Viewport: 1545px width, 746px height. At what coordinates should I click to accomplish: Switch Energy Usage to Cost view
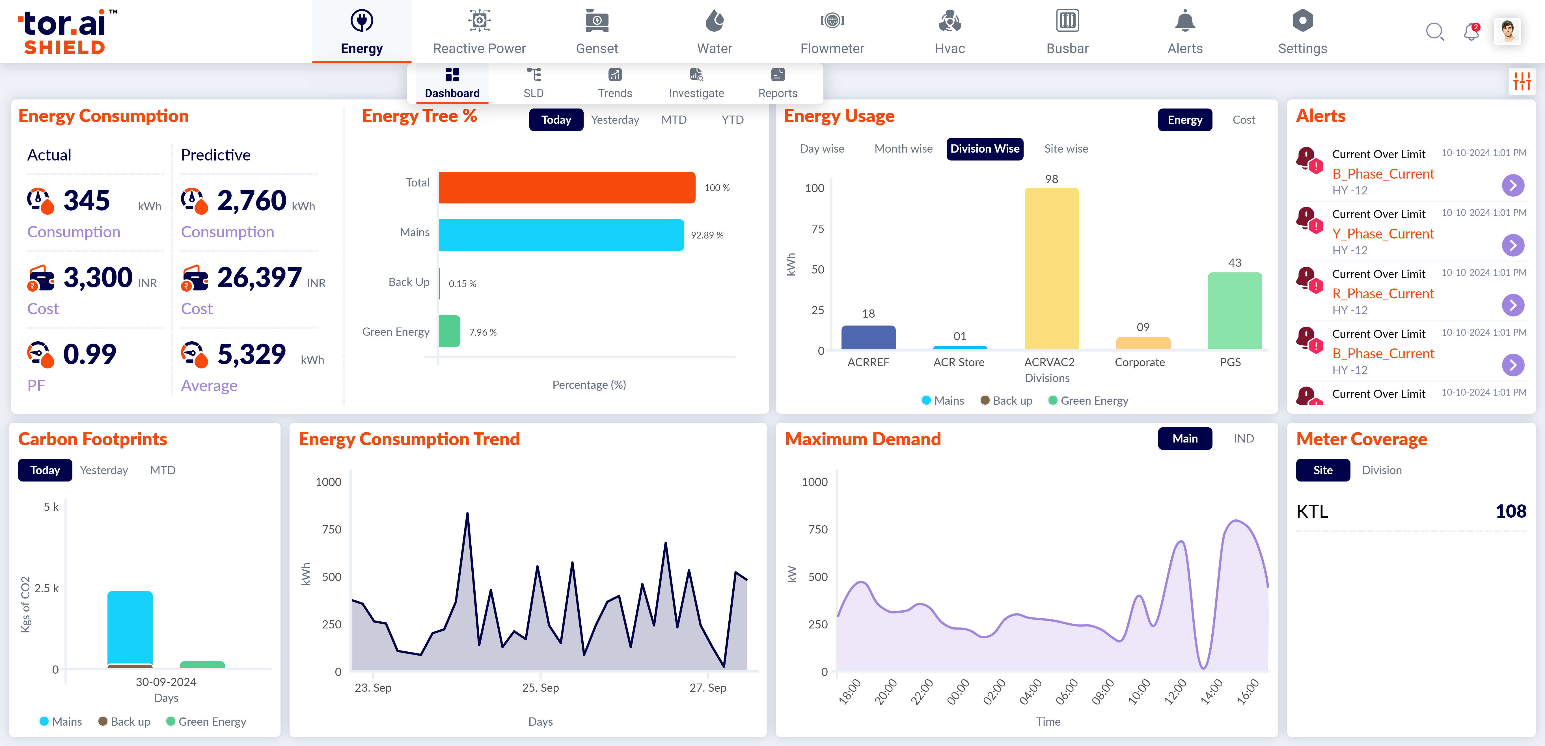point(1243,120)
